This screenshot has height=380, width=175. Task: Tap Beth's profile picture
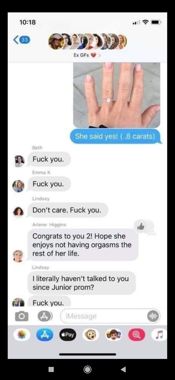pos(19,161)
